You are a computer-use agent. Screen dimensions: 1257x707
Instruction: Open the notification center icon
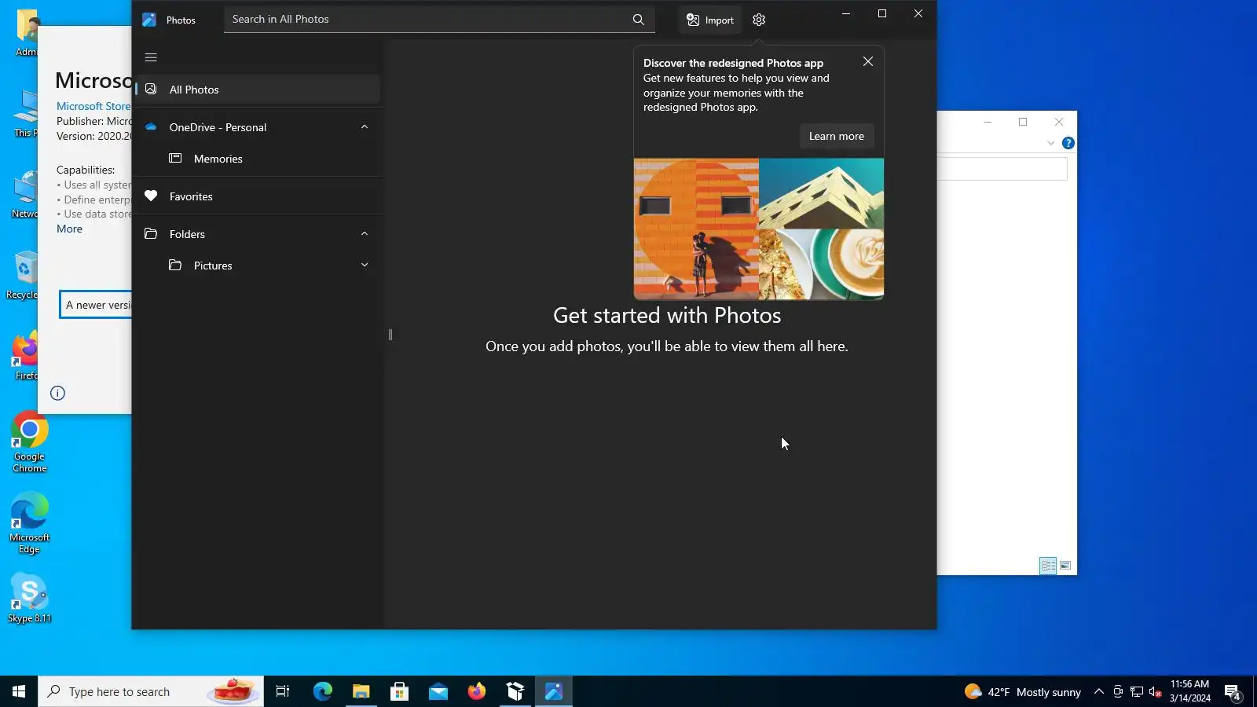1233,692
